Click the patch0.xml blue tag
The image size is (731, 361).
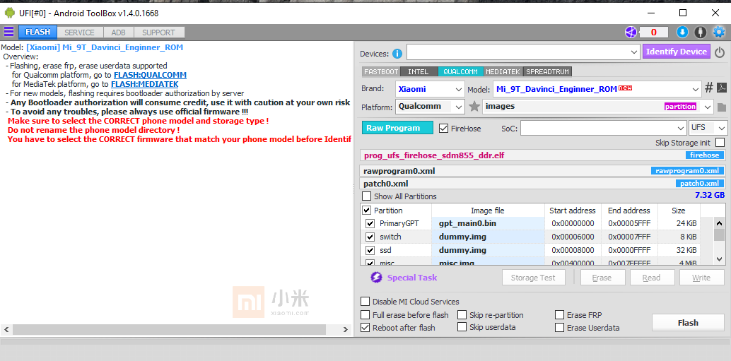pos(700,184)
